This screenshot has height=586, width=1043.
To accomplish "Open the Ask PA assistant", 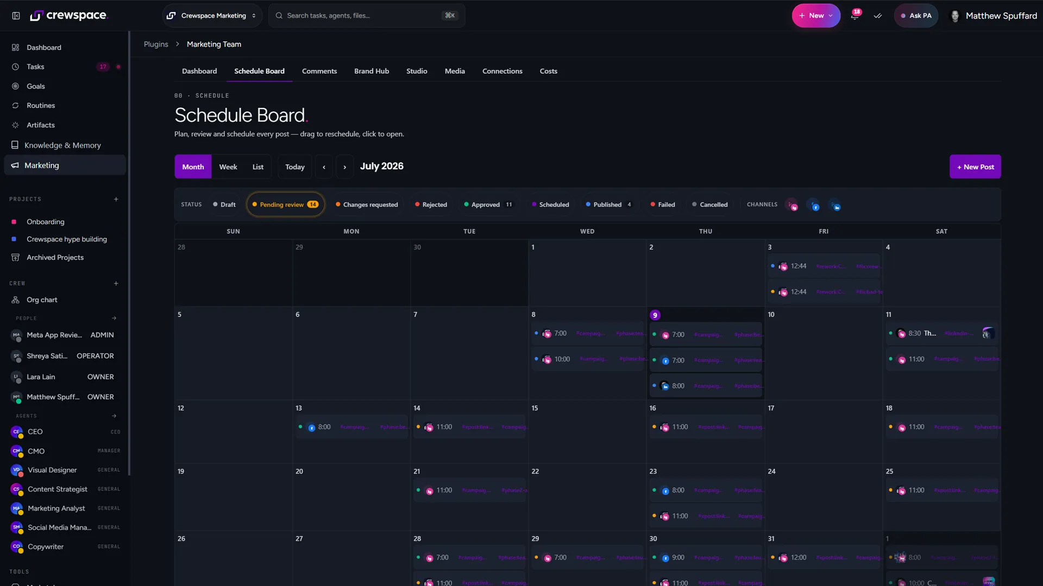I will click(916, 16).
